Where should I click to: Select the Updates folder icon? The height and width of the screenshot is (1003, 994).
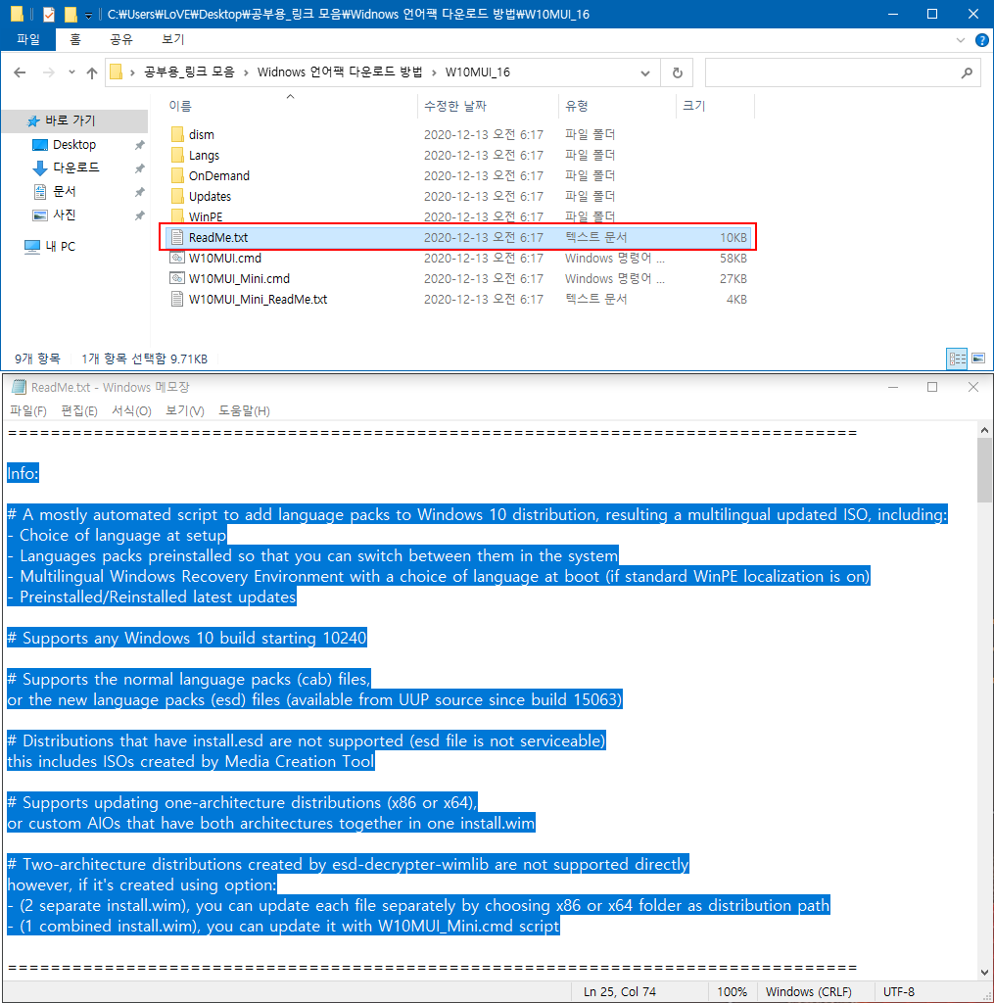point(177,196)
